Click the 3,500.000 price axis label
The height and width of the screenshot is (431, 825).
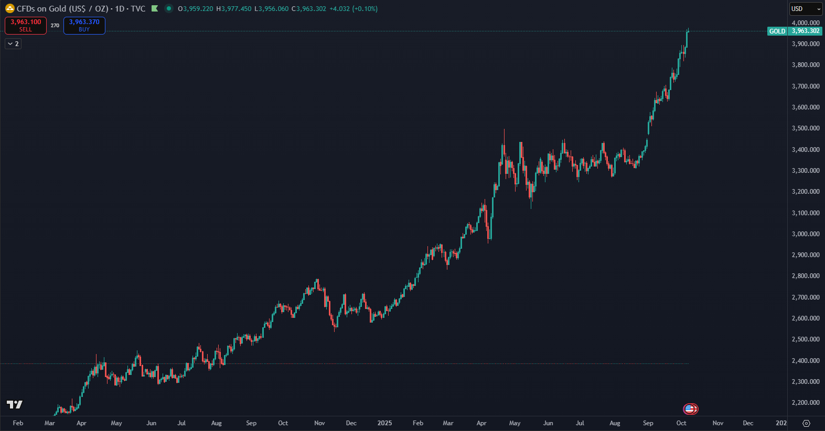(x=806, y=128)
